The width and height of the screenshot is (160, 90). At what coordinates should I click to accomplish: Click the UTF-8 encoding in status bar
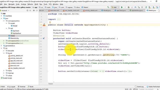tap(135, 89)
